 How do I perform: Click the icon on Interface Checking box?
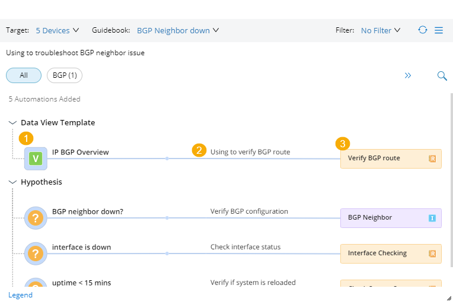tap(432, 254)
